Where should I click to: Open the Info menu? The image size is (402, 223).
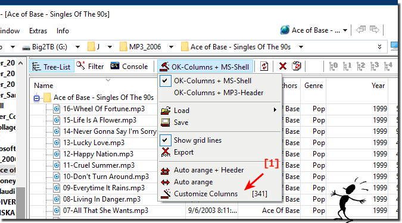63,31
